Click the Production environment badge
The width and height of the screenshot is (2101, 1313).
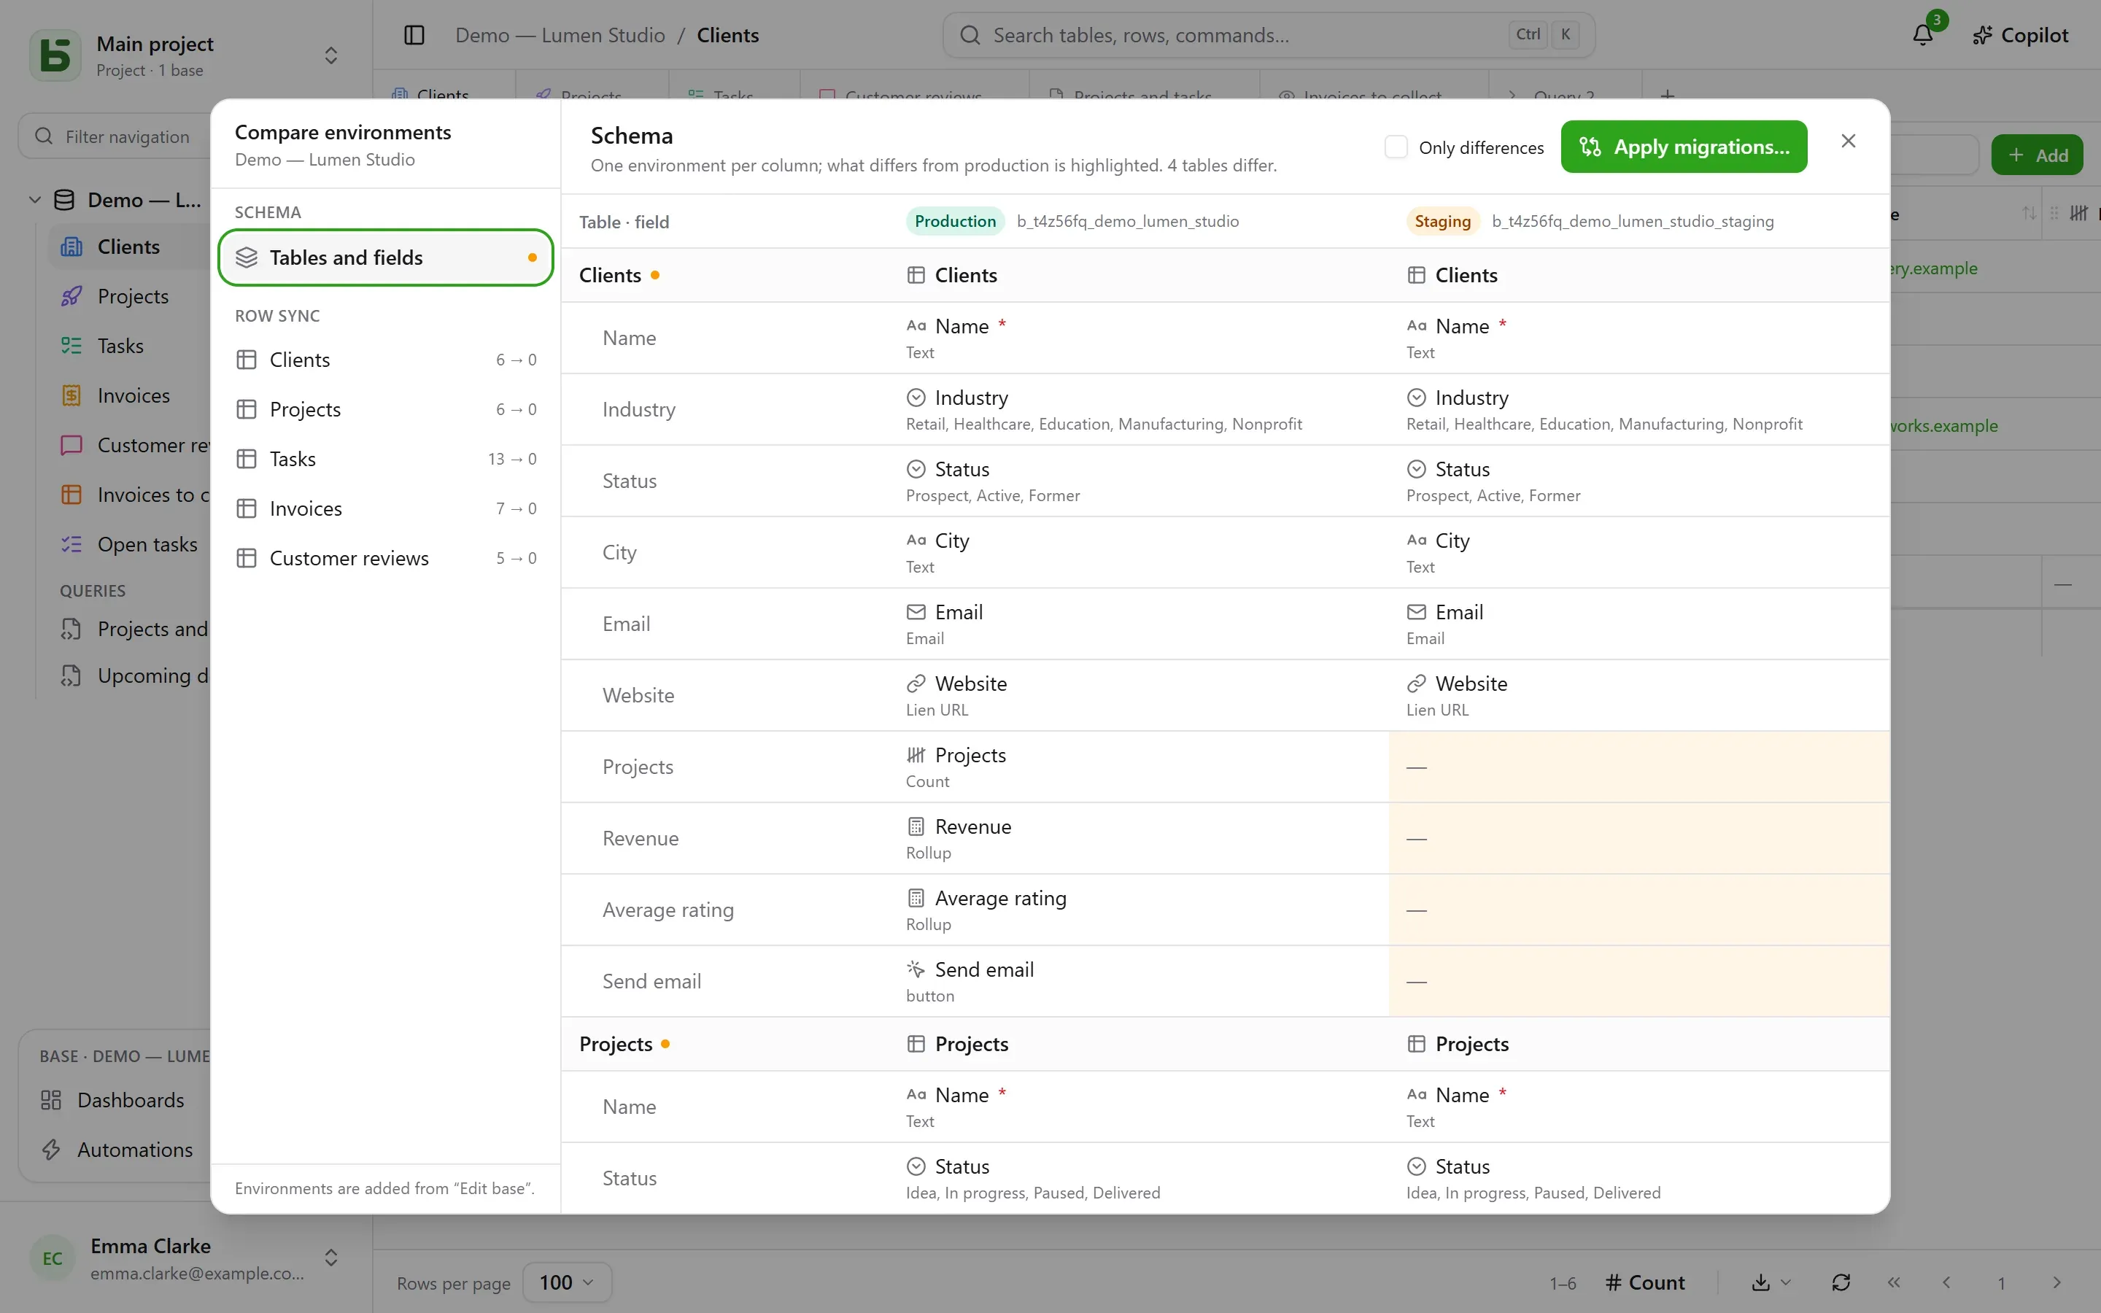tap(955, 222)
